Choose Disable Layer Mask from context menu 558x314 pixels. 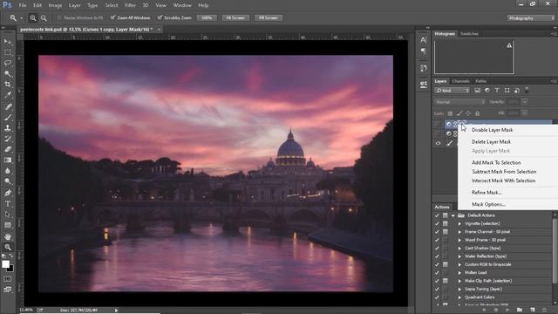point(492,130)
